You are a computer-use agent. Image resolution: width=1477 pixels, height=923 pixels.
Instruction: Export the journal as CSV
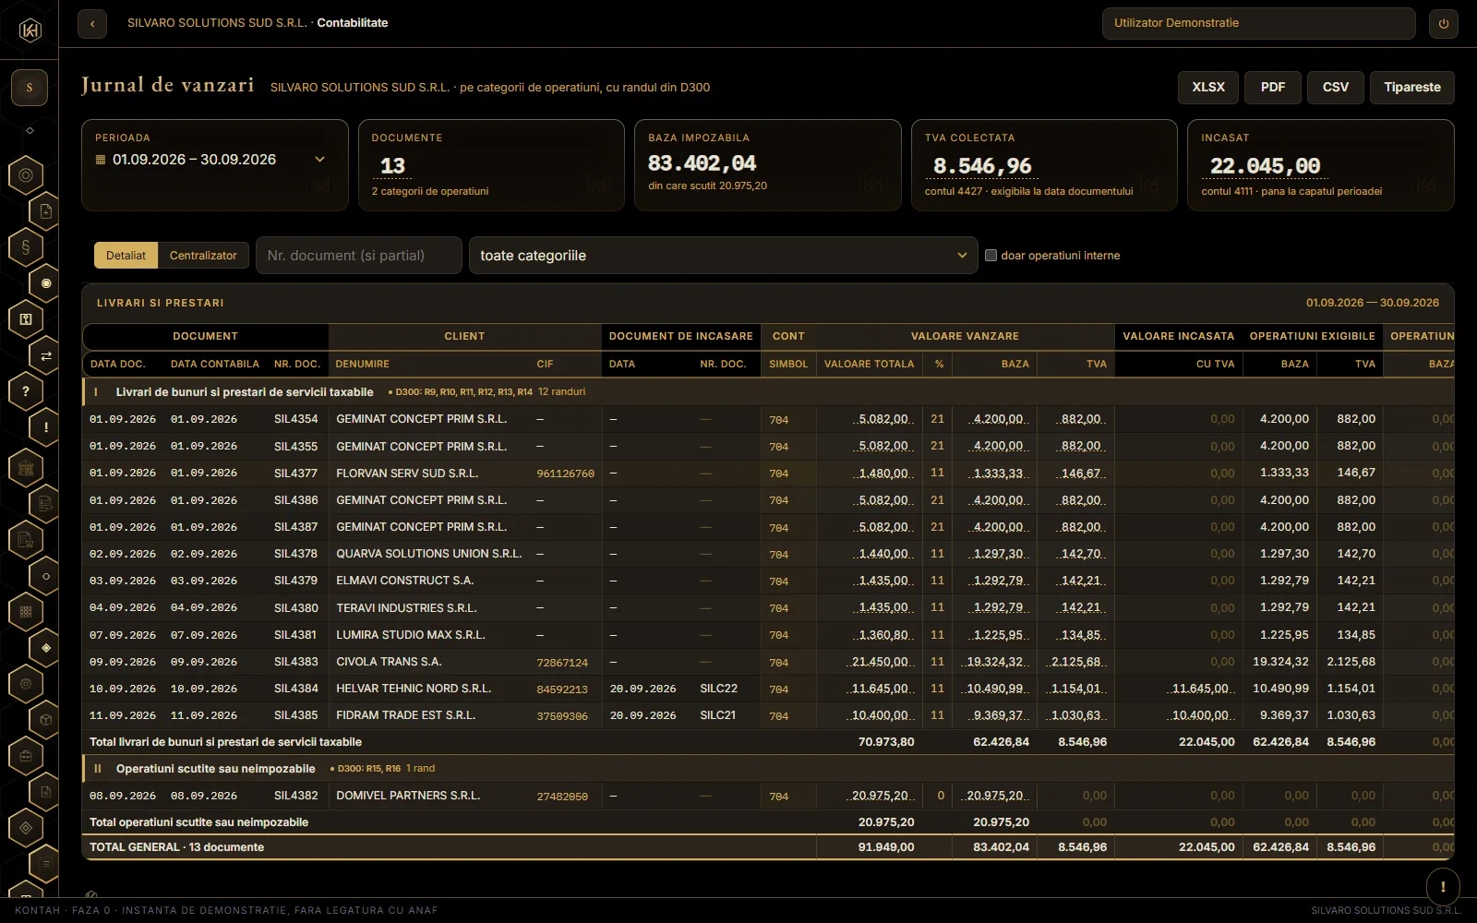point(1336,88)
